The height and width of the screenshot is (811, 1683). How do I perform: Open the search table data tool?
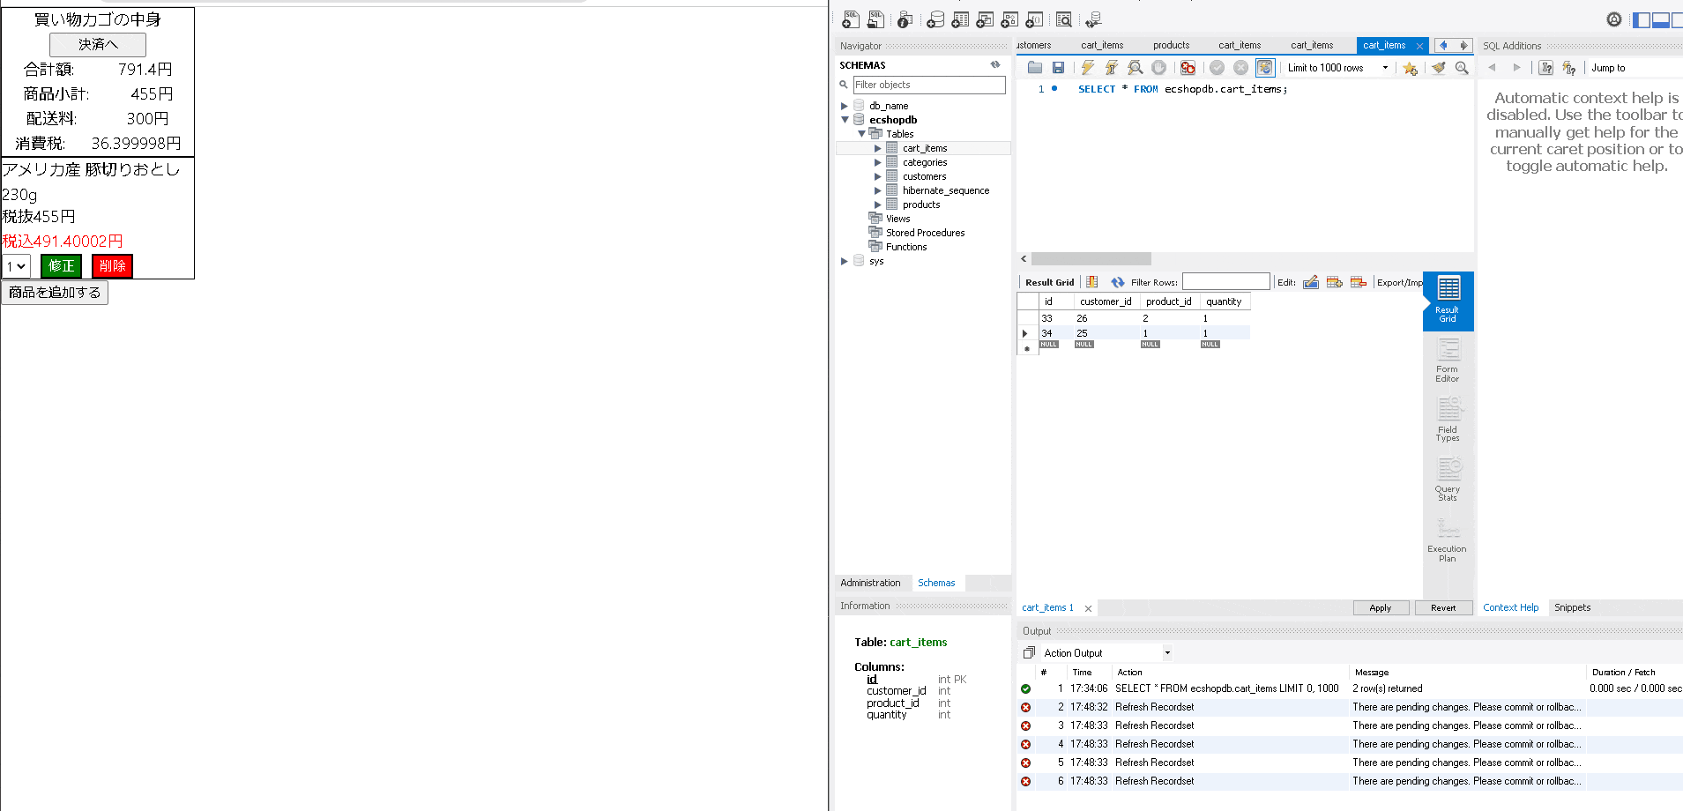point(1064,19)
